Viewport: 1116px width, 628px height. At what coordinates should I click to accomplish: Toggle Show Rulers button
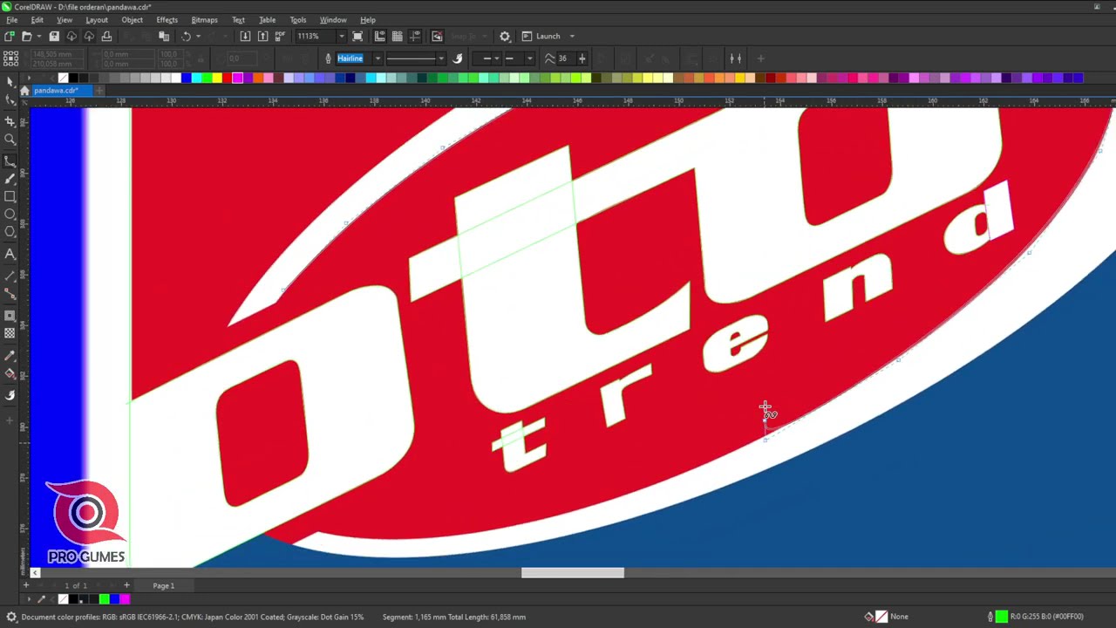tap(379, 36)
